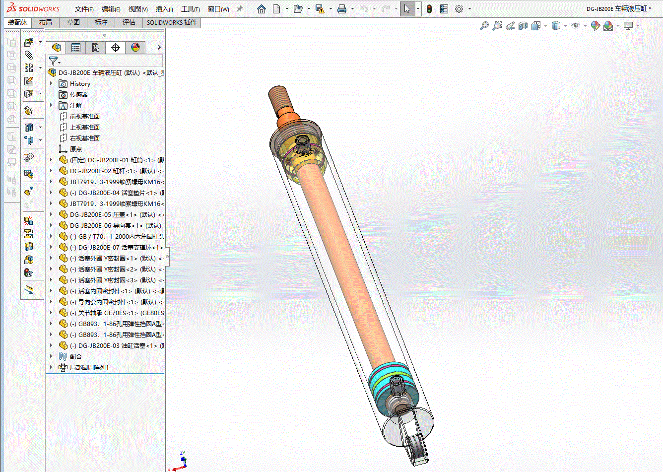This screenshot has width=663, height=472.
Task: Click the Zoom to Fit magnifier icon
Action: tap(484, 26)
